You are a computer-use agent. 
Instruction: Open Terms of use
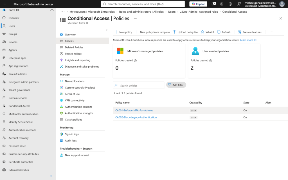(72, 94)
